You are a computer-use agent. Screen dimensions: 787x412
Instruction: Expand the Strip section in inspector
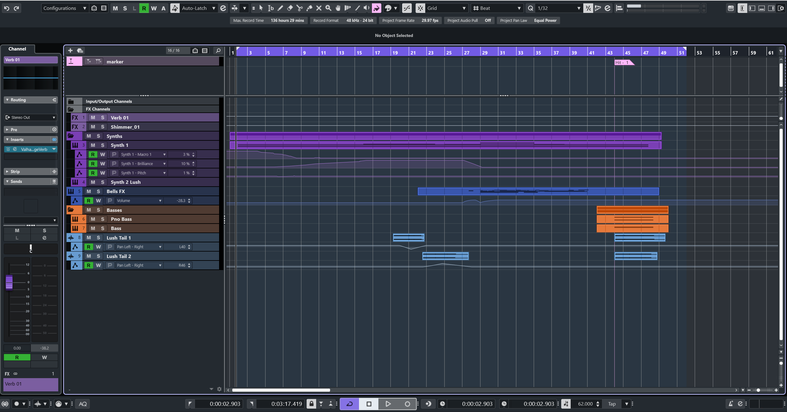tap(15, 172)
